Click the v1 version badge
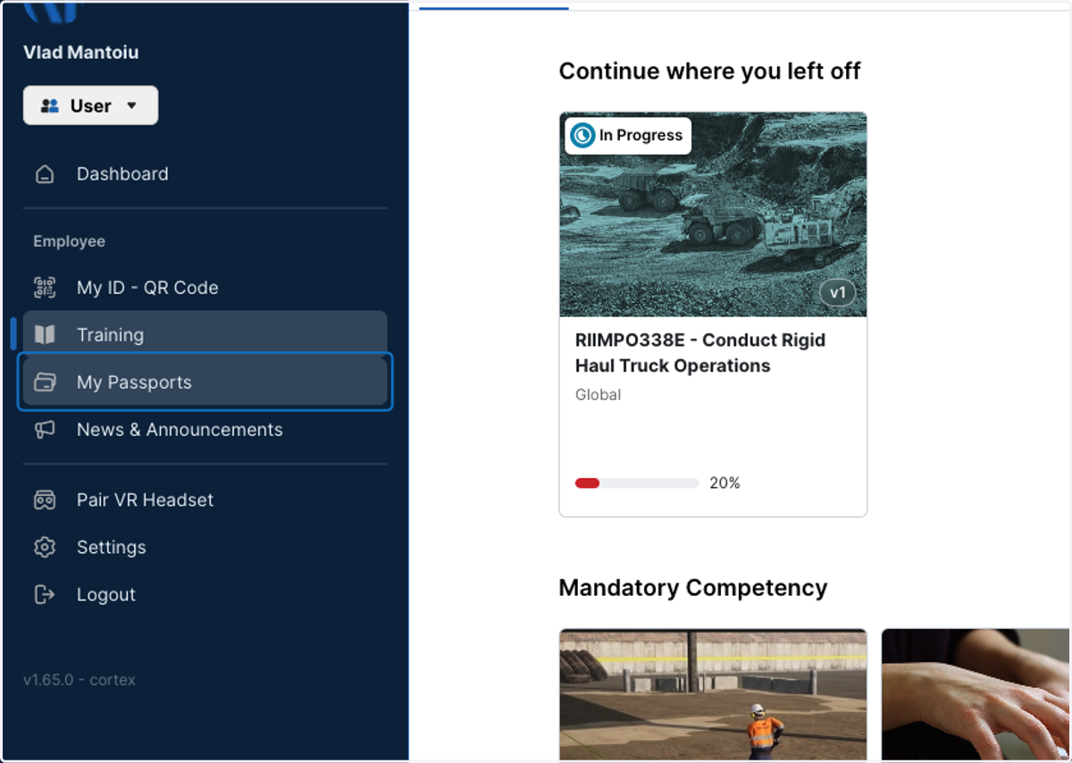Image resolution: width=1072 pixels, height=763 pixels. pyautogui.click(x=837, y=293)
